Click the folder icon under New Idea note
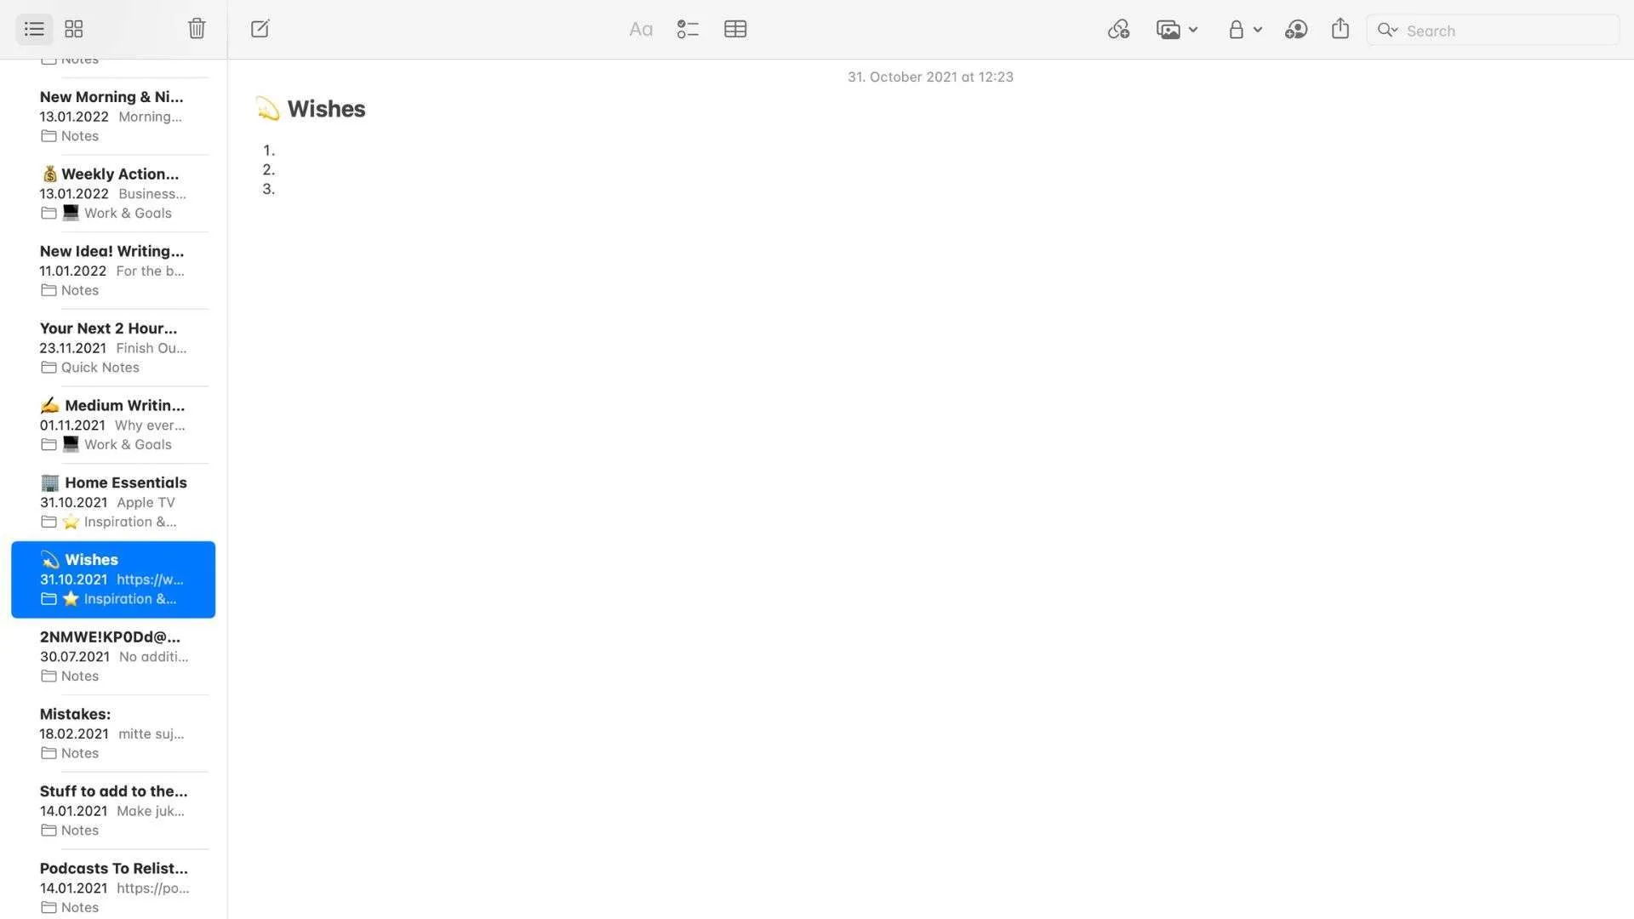The width and height of the screenshot is (1634, 919). [49, 291]
